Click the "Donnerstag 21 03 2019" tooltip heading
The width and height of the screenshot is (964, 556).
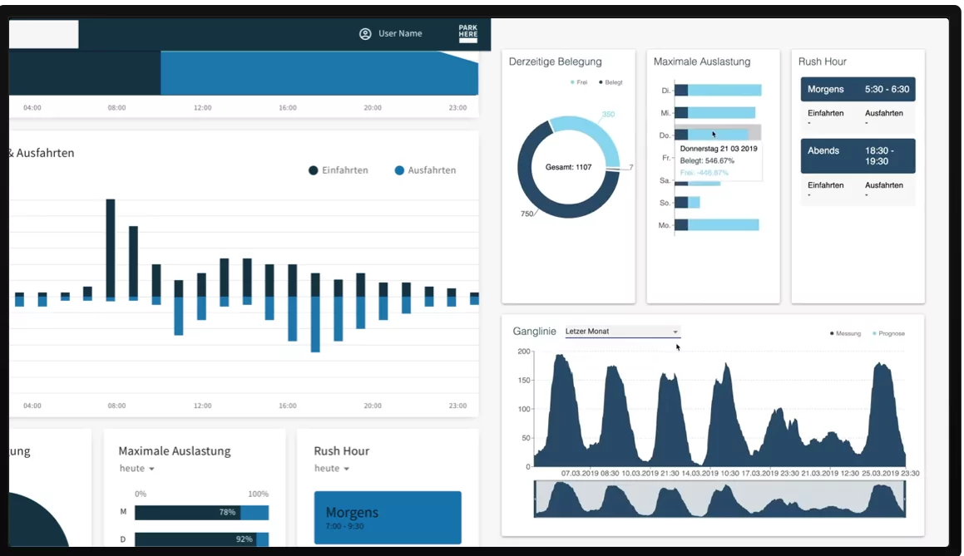[x=719, y=149]
